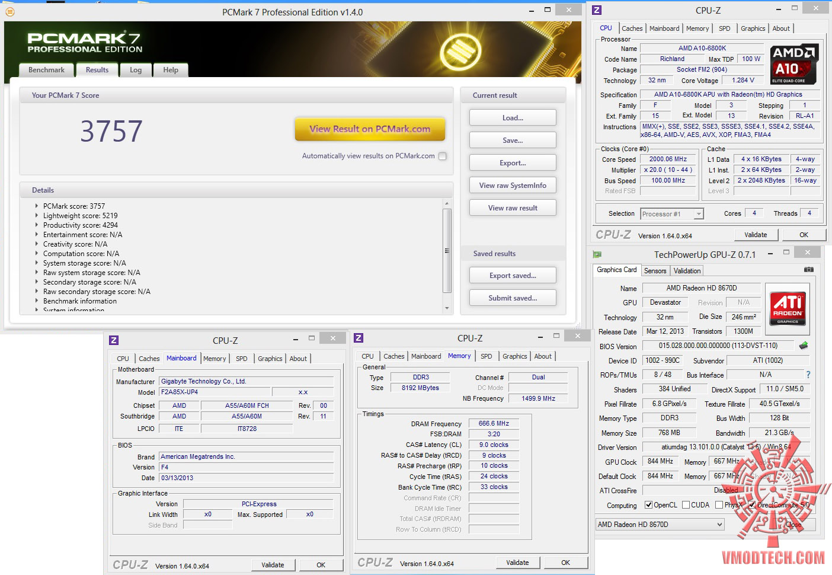Click the Details scrollbar down arrow

[x=447, y=308]
